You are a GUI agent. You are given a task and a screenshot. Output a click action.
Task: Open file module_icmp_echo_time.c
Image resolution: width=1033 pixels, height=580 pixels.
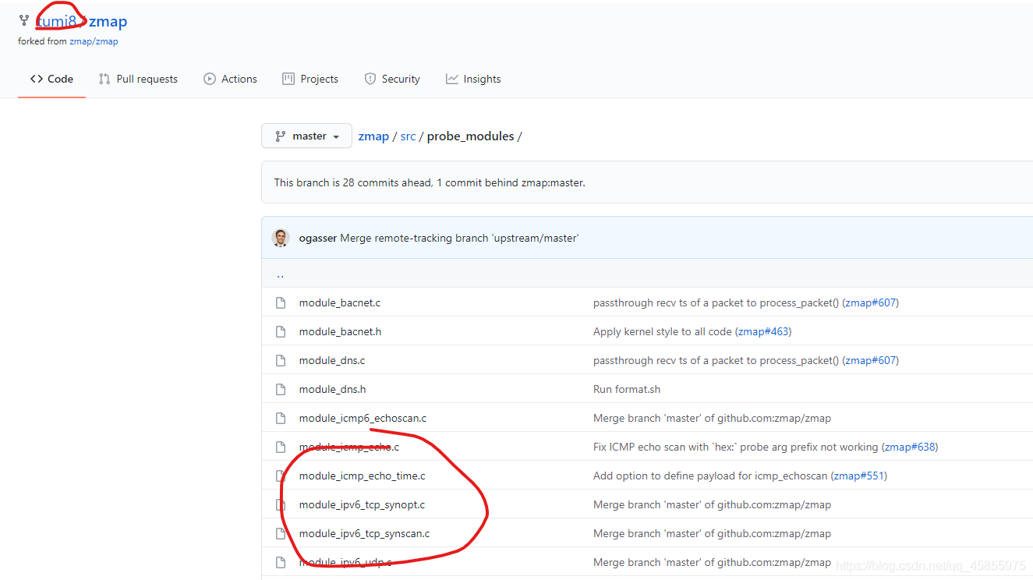[363, 476]
